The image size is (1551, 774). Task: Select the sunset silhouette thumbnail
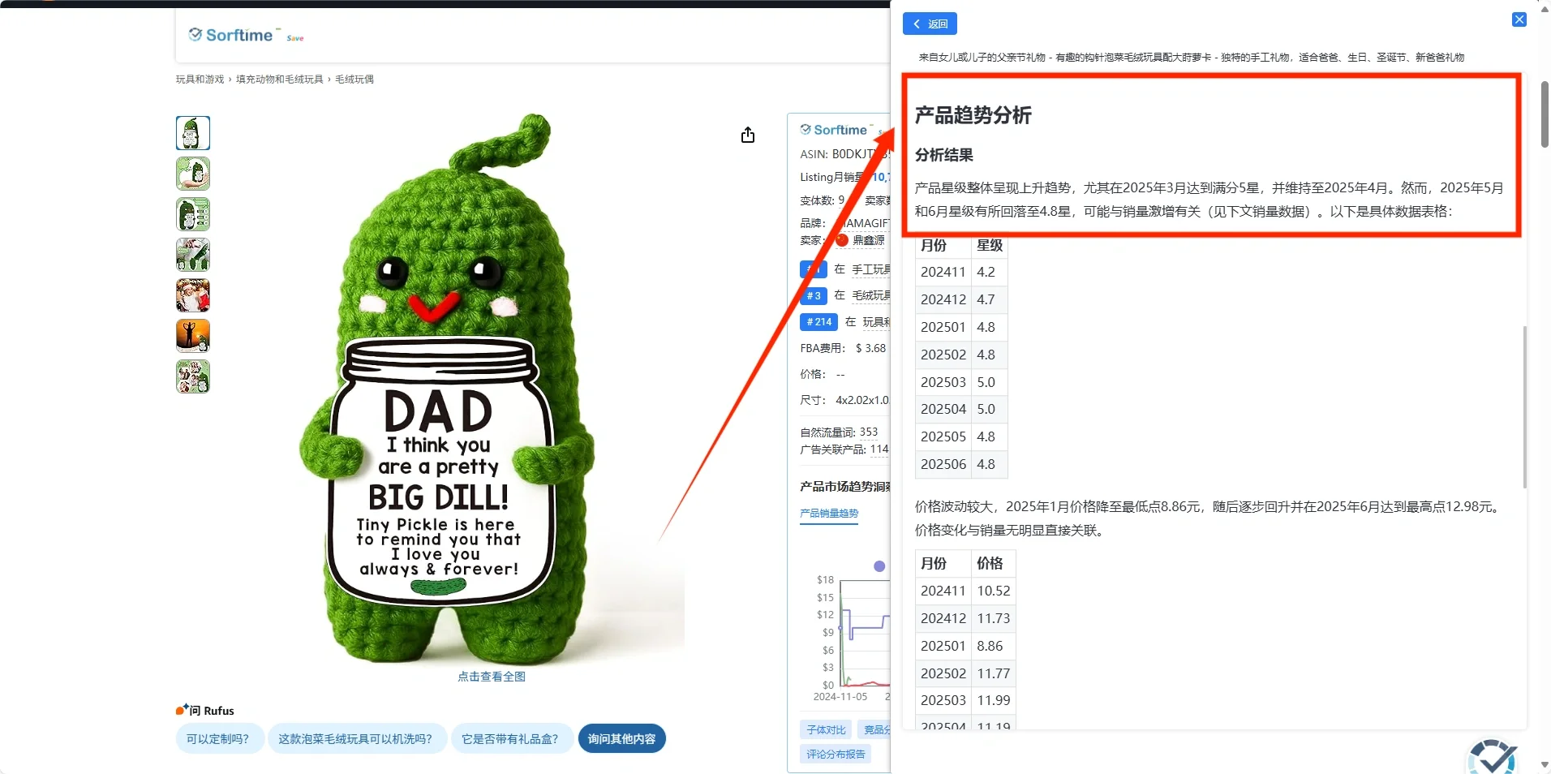(193, 336)
